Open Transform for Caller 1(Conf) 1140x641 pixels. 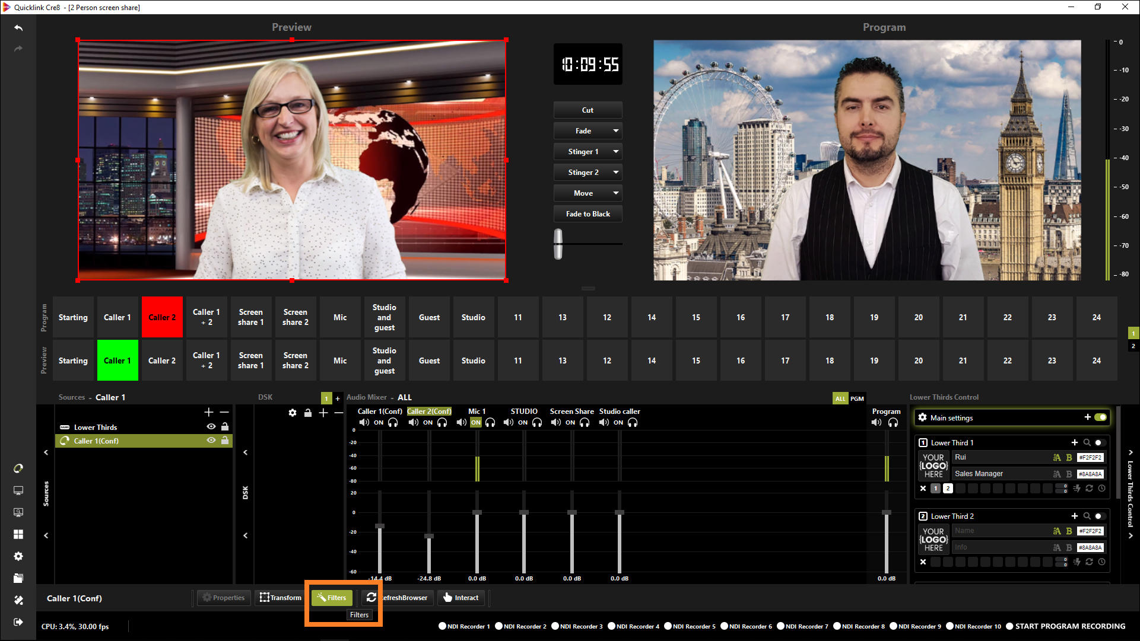tap(281, 598)
